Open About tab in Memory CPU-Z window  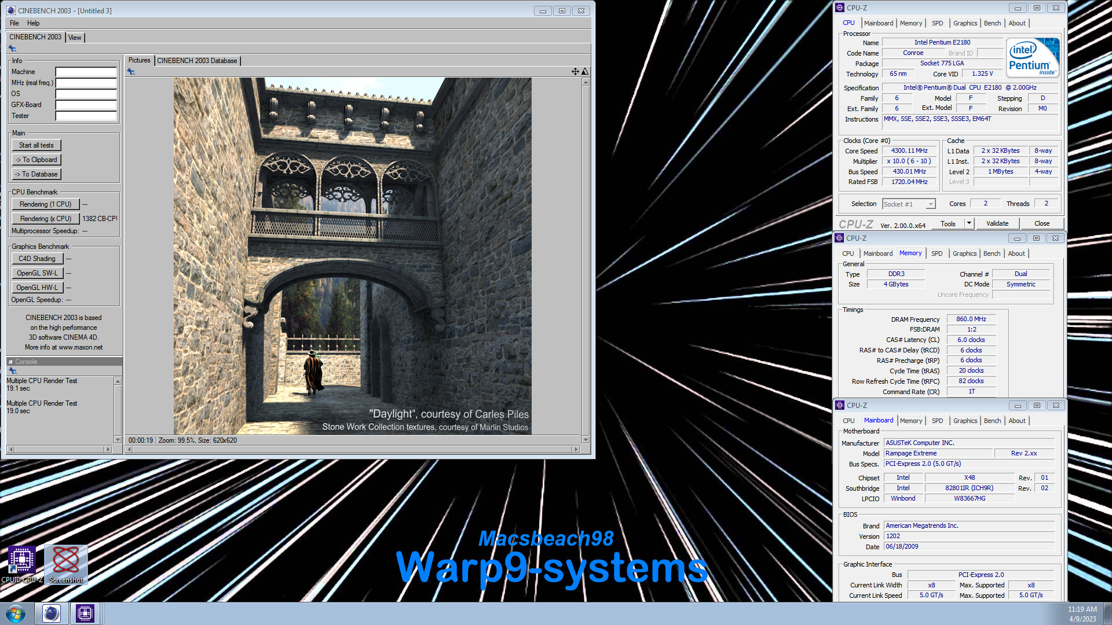click(1016, 253)
